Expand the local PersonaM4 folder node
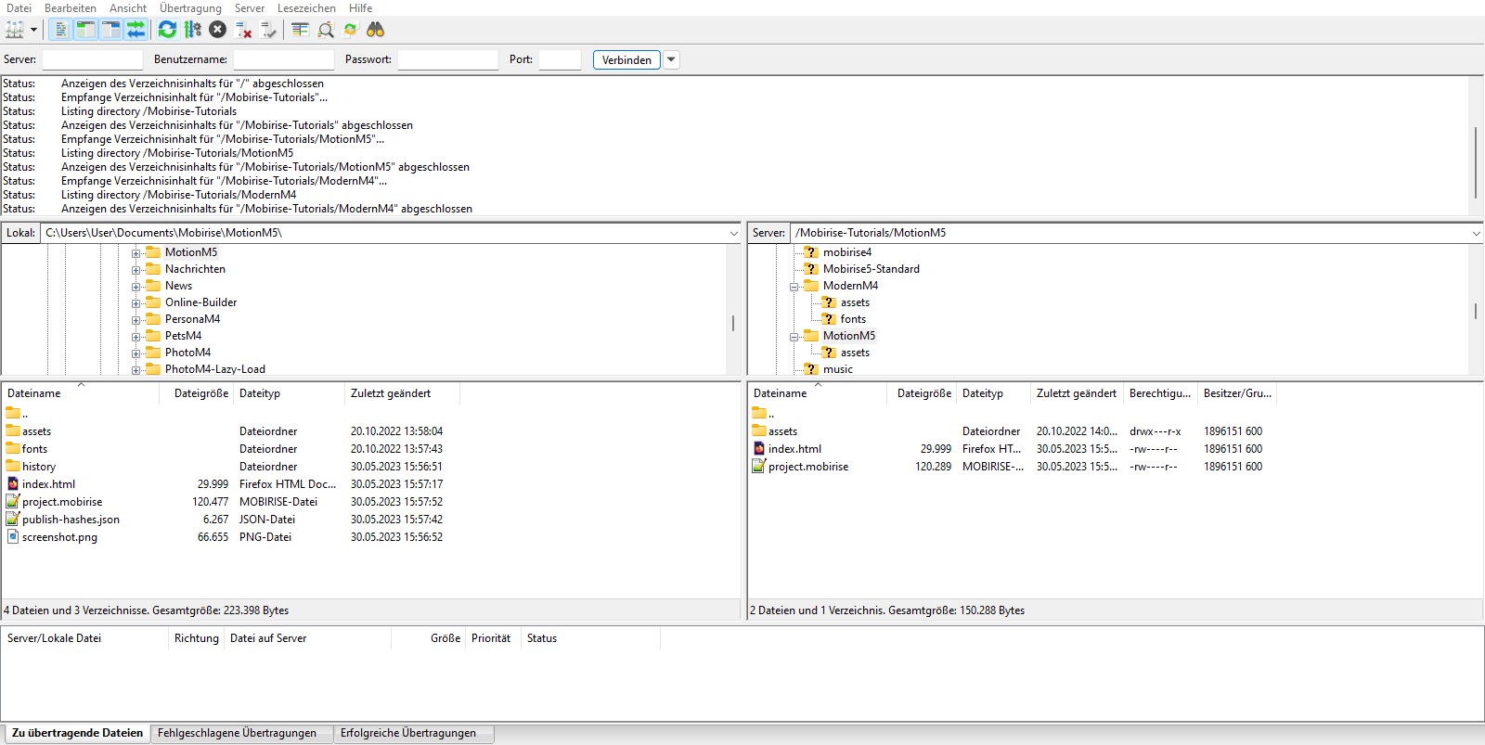 (136, 320)
